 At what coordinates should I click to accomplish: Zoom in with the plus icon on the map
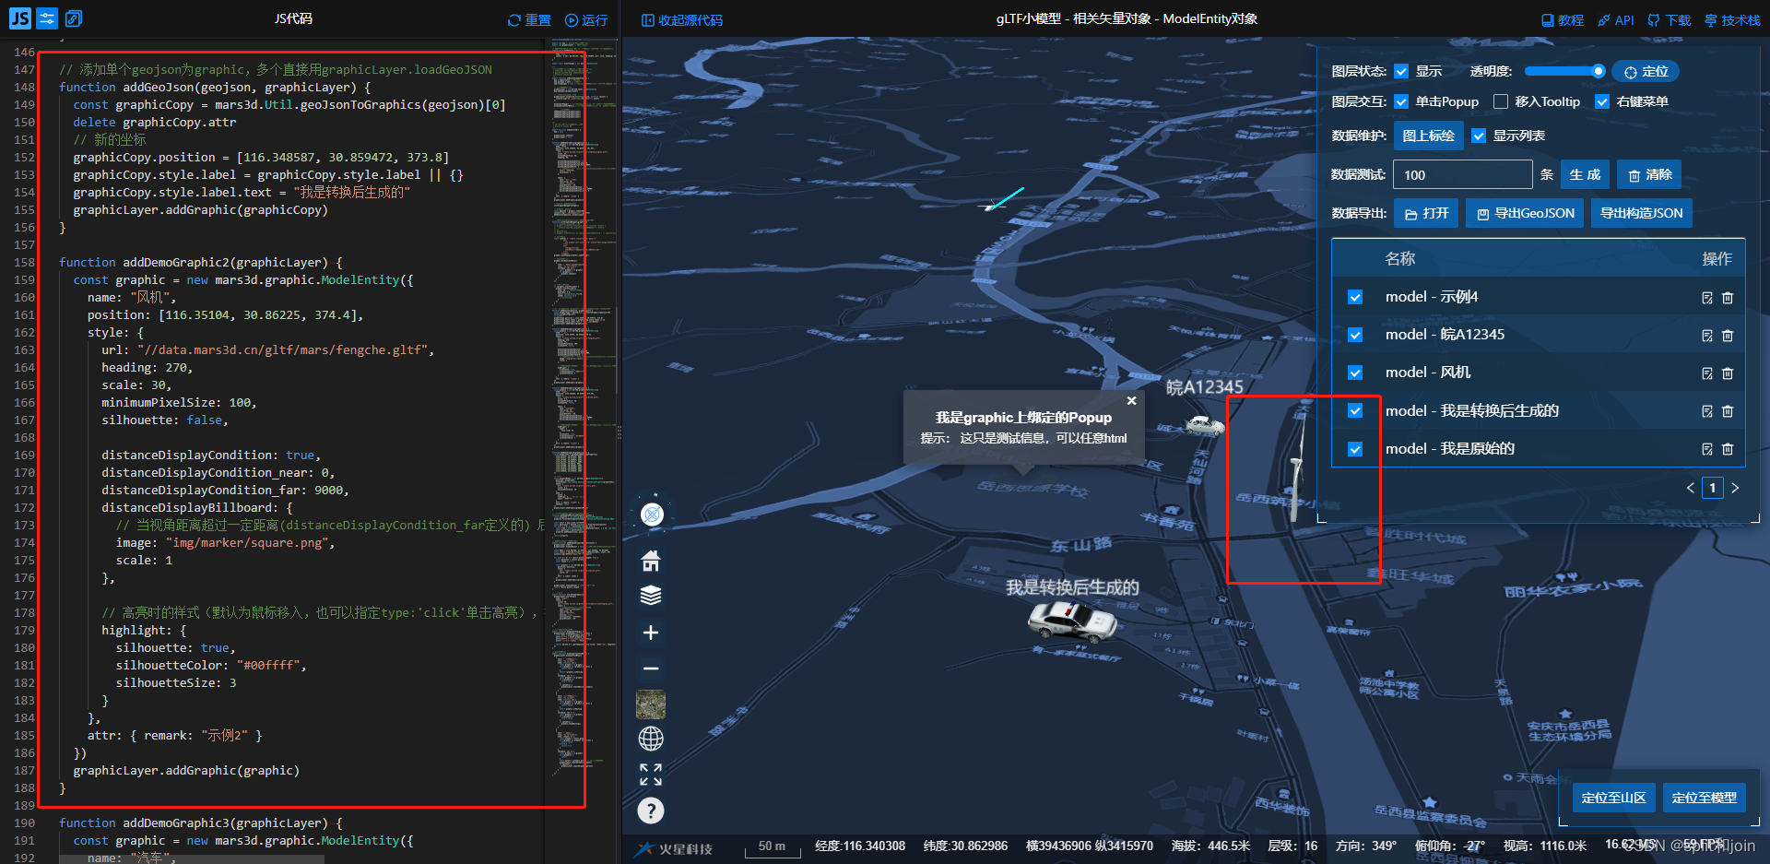pyautogui.click(x=651, y=633)
